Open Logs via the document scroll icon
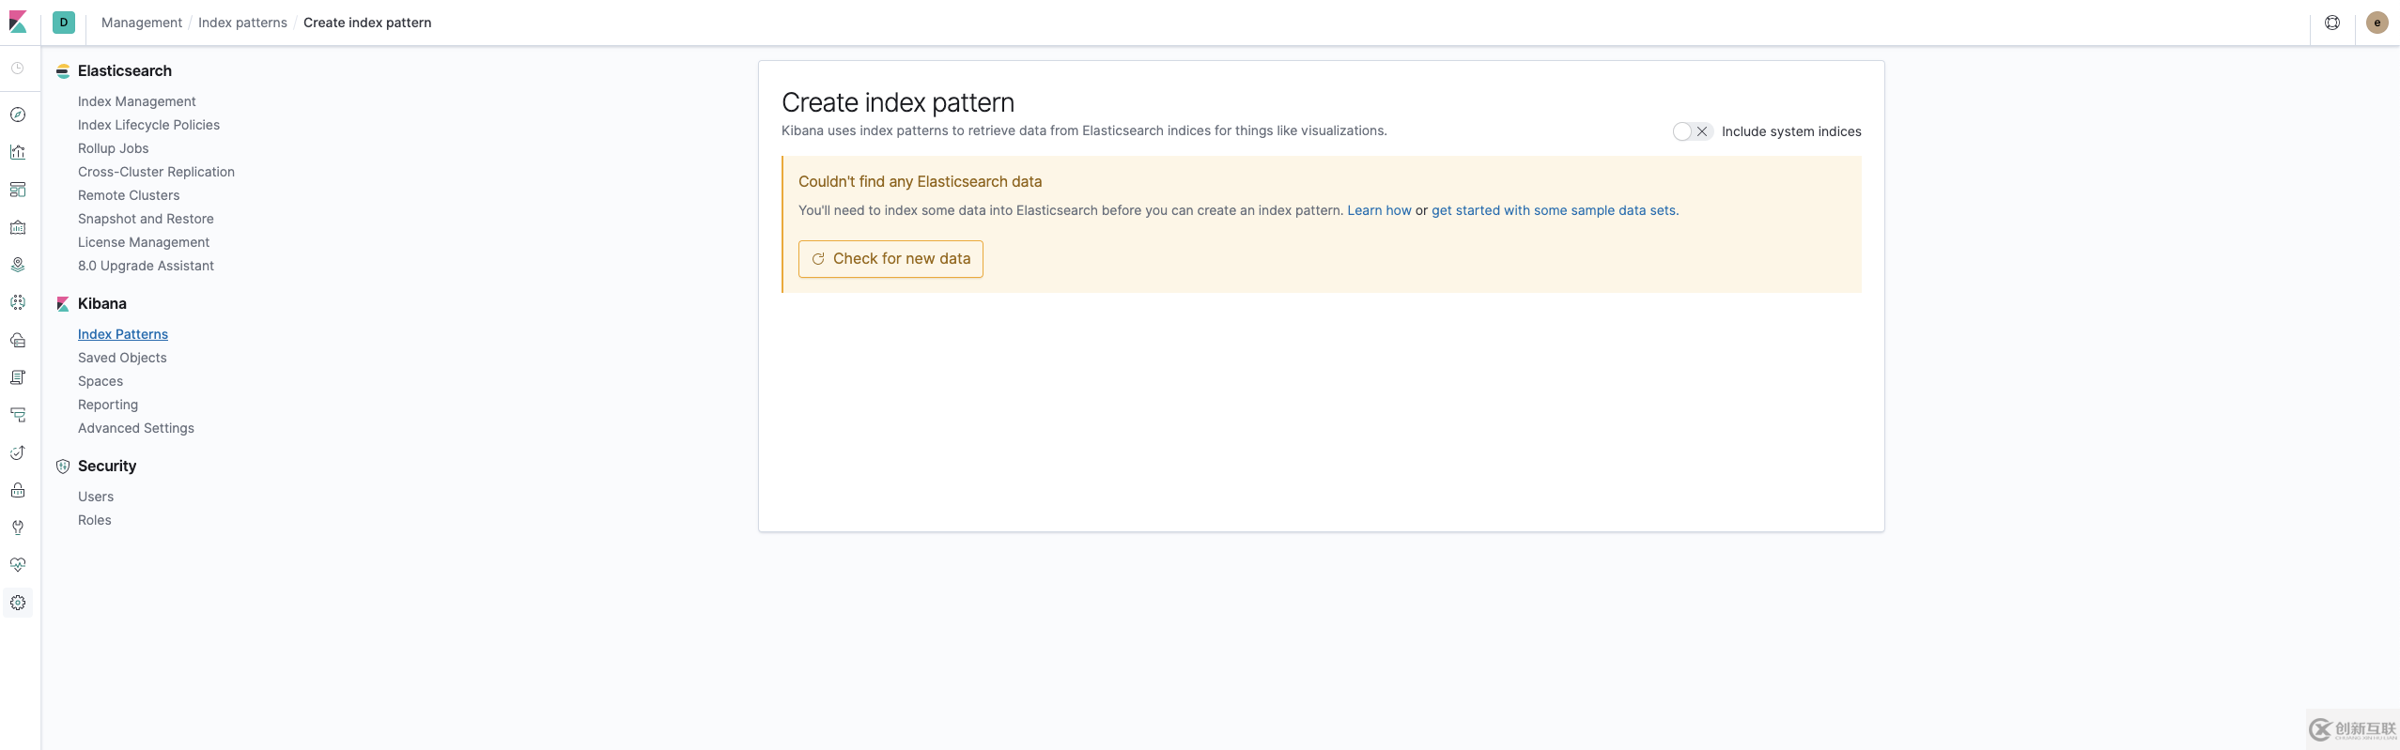This screenshot has height=750, width=2400. click(x=18, y=377)
